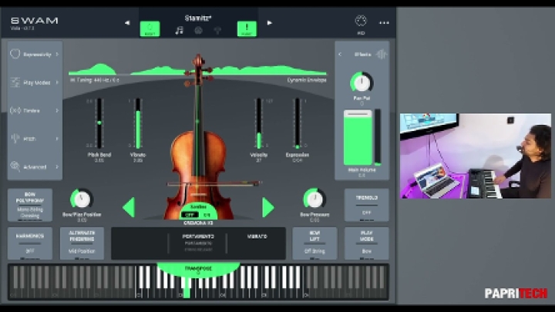Open the Pitch menu item
The width and height of the screenshot is (555, 312).
coord(35,139)
